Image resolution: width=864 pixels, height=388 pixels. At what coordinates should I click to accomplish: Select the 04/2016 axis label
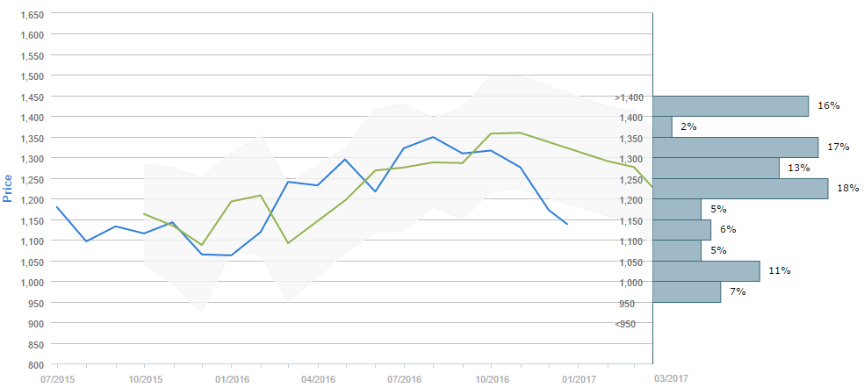[318, 378]
